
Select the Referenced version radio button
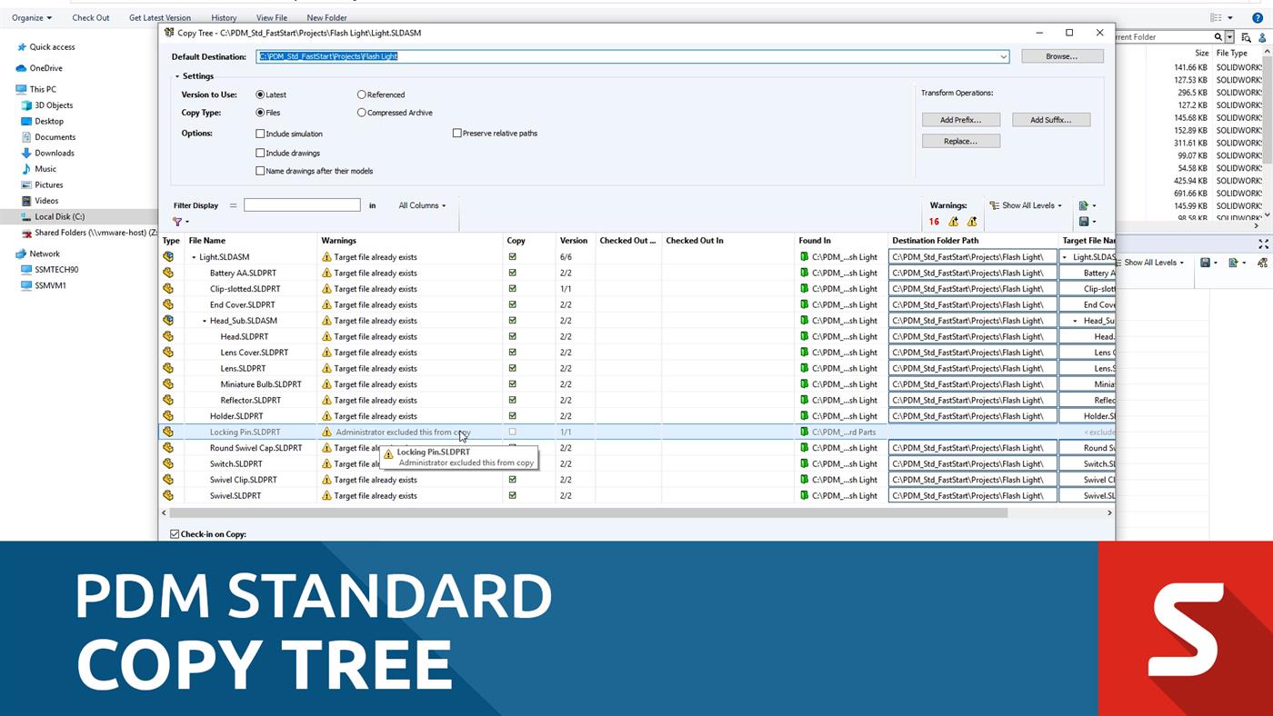tap(362, 94)
